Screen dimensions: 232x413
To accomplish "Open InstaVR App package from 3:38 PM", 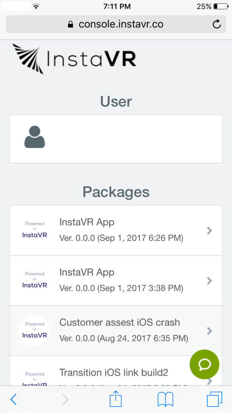I will pos(116,281).
